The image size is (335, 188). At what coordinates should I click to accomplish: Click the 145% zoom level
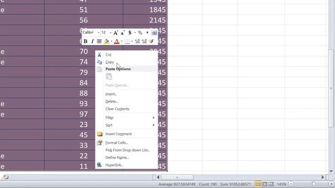pyautogui.click(x=282, y=184)
